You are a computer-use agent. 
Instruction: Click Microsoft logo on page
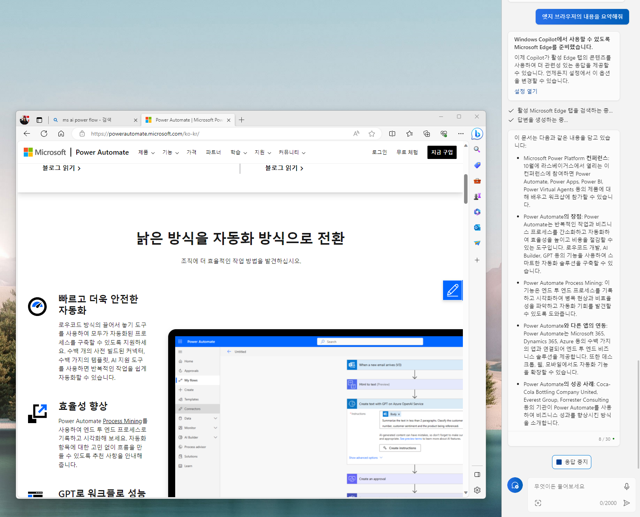45,152
